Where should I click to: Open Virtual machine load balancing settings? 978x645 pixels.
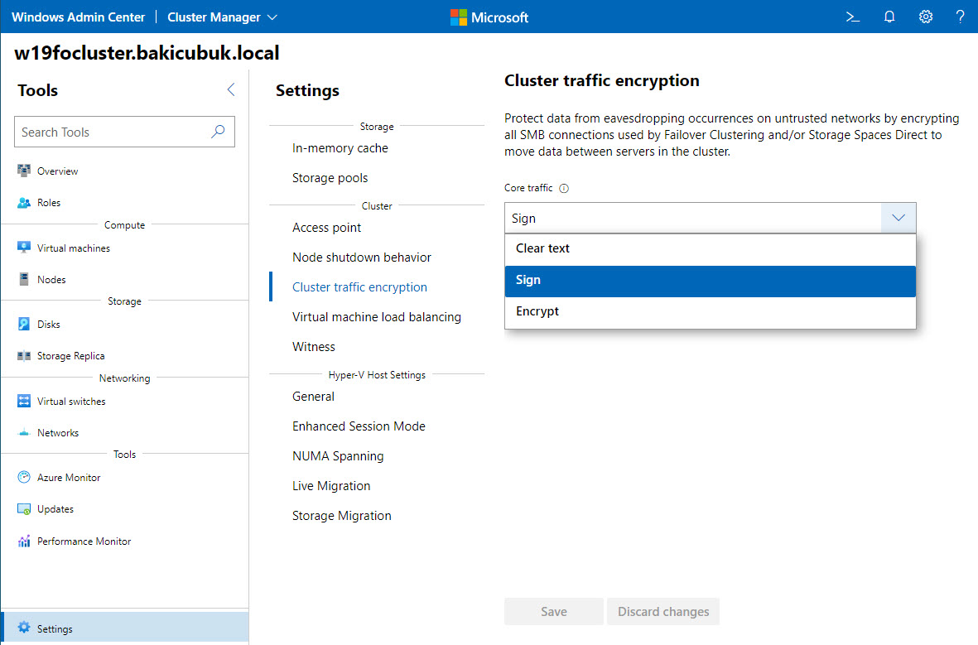(x=377, y=317)
